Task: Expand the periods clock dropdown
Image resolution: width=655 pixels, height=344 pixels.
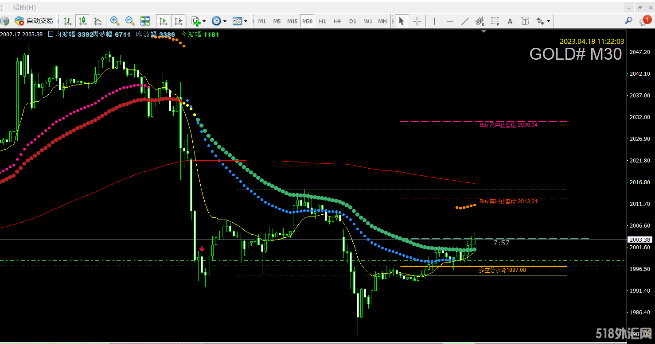Action: (219, 21)
